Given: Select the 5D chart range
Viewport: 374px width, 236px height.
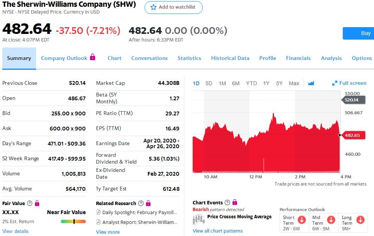Looking at the screenshot, I should [209, 83].
